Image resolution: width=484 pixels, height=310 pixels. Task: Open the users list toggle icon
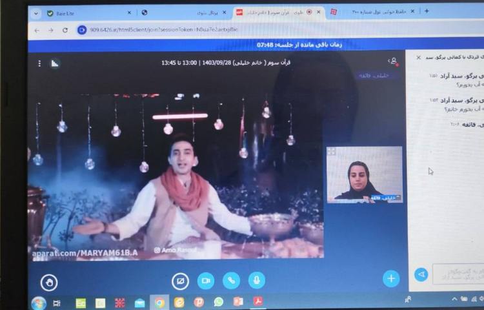pos(392,61)
